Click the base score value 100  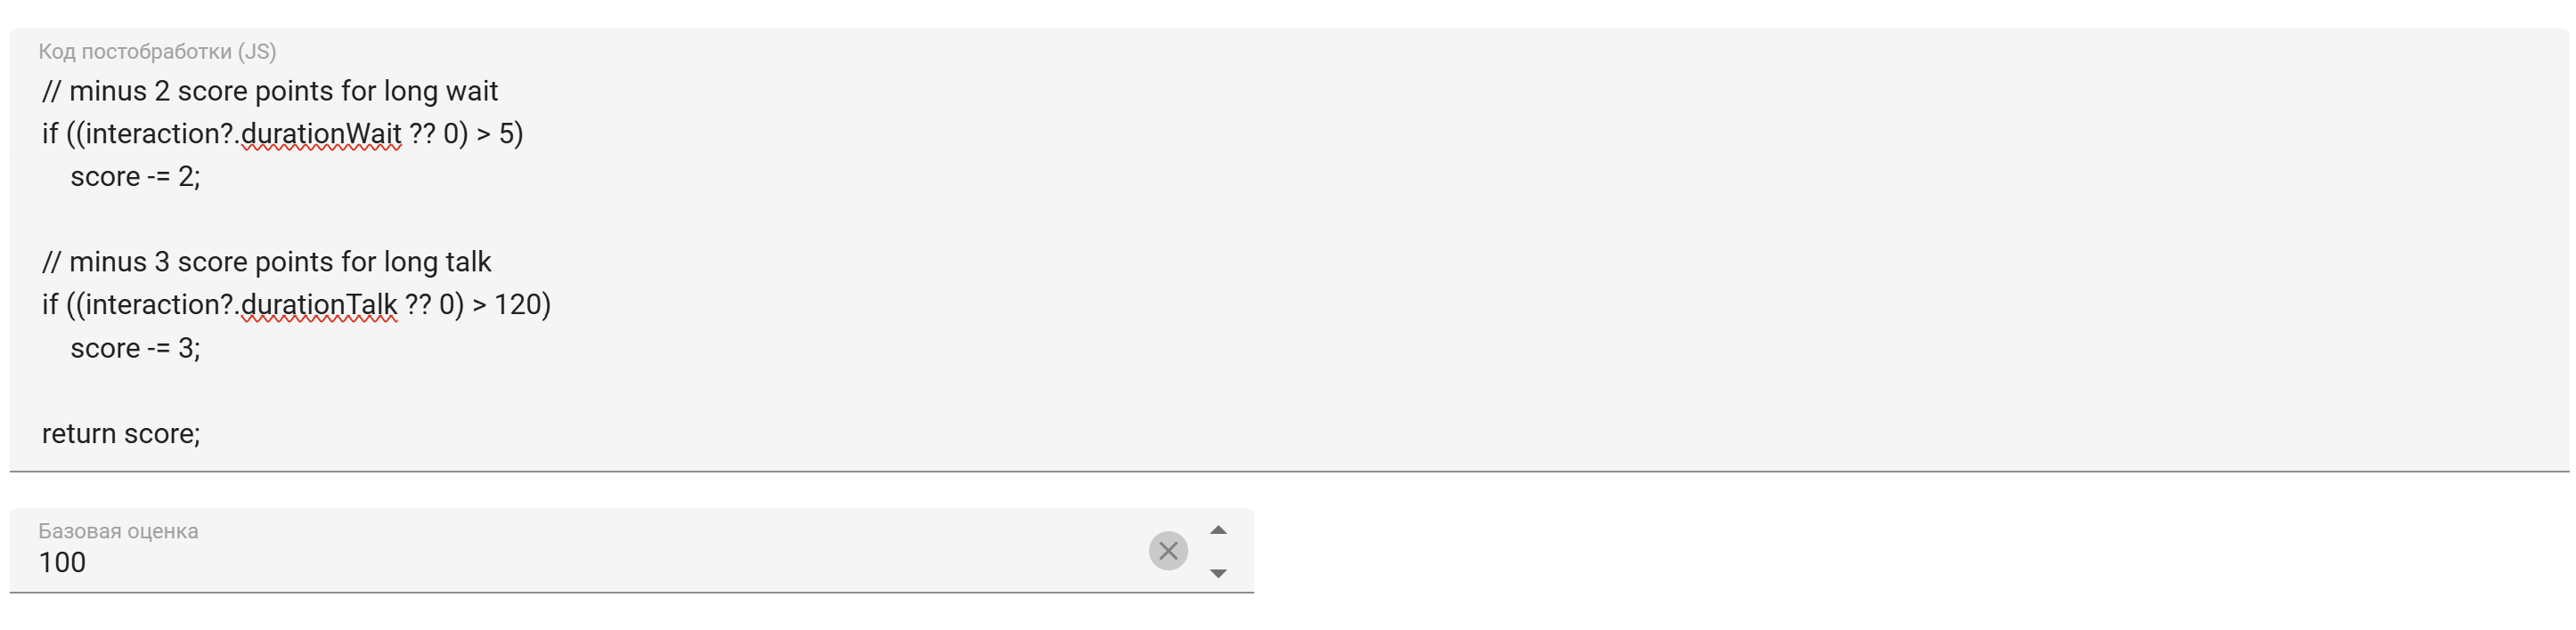pos(62,563)
